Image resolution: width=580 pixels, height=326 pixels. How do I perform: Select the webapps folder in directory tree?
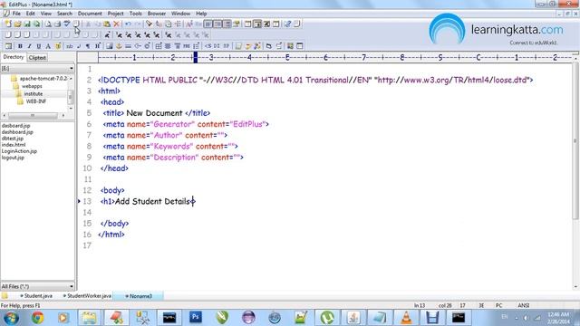pos(32,86)
